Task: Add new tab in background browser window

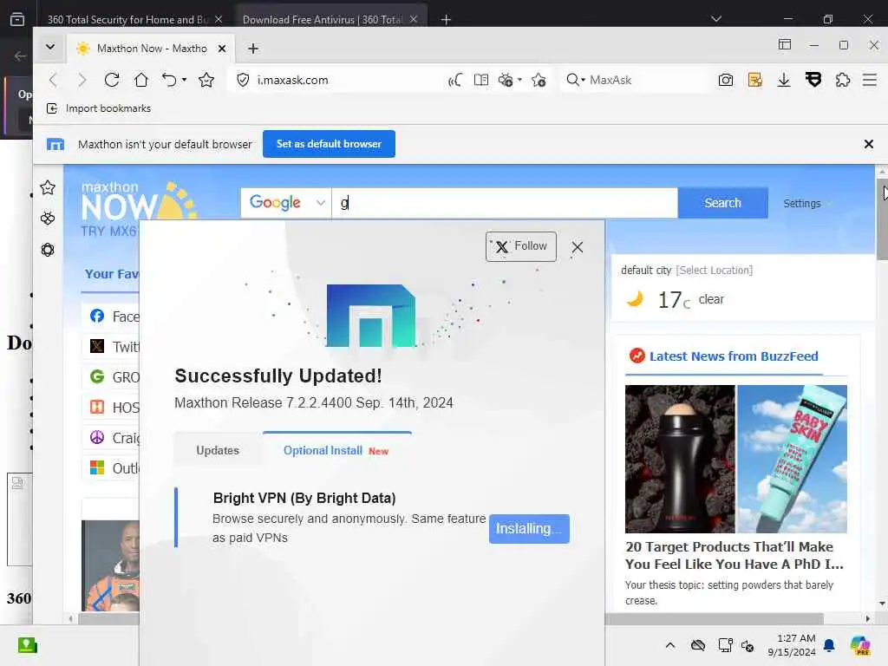Action: 447,20
